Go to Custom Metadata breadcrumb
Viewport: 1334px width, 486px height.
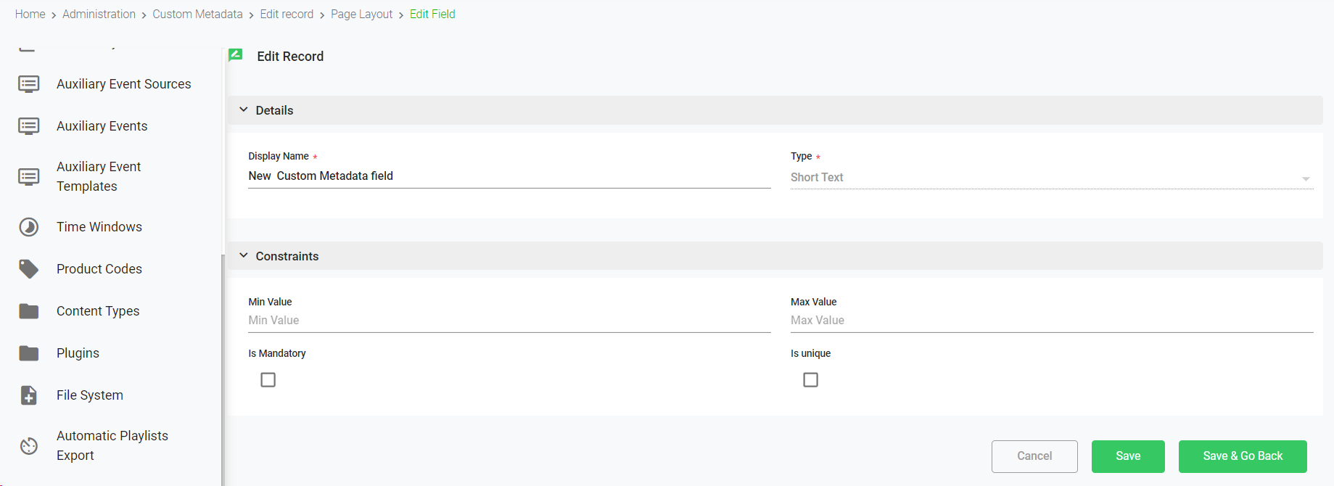point(197,14)
